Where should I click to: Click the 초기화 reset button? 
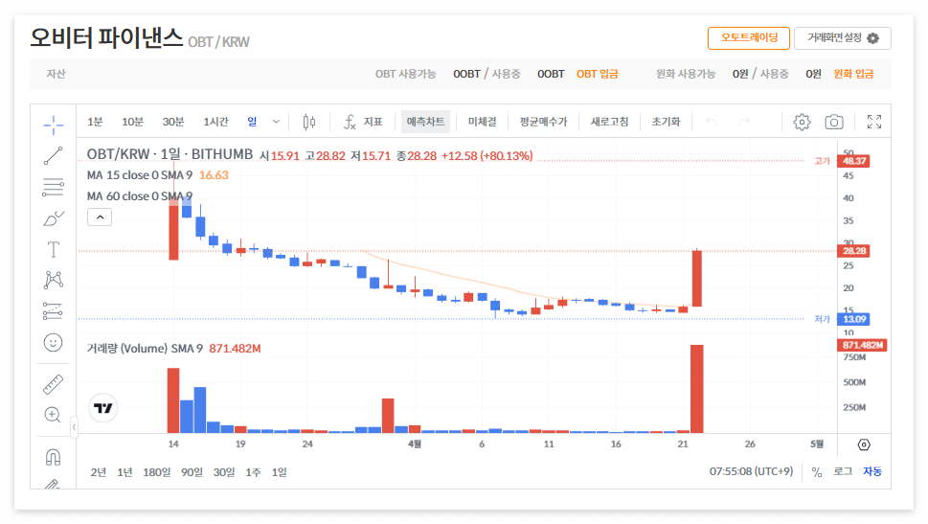coord(666,122)
